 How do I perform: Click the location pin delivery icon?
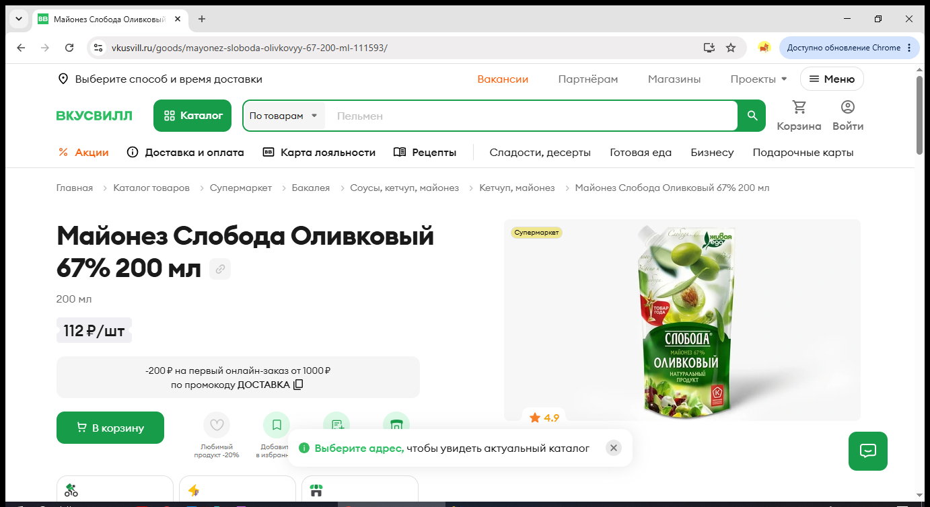pos(63,79)
